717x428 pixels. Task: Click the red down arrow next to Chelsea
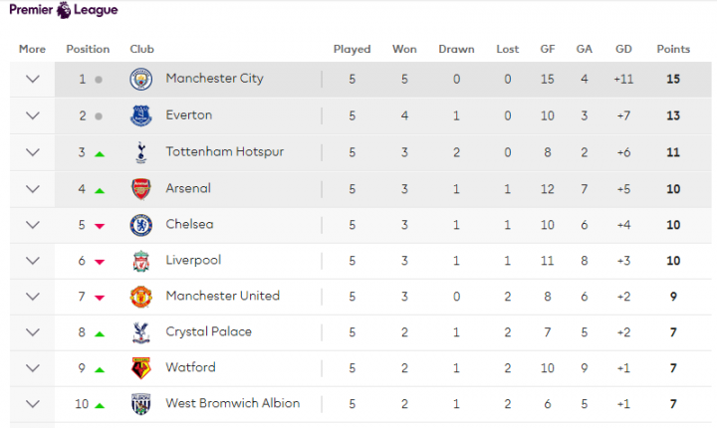point(100,226)
